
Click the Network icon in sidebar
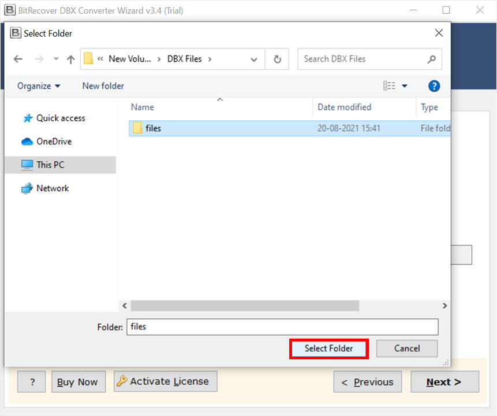pos(27,188)
